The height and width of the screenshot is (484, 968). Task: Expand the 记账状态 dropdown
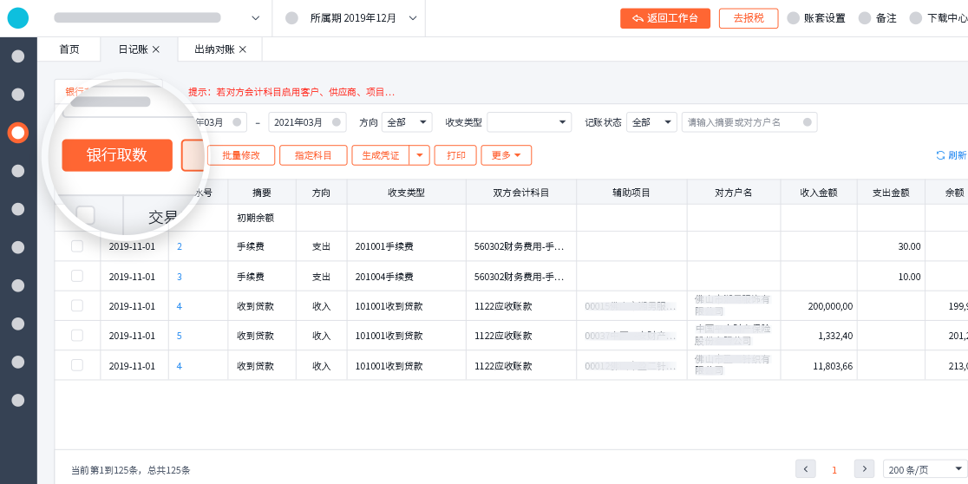pyautogui.click(x=651, y=122)
